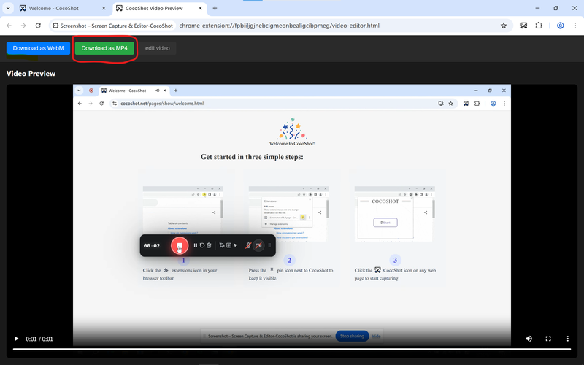Open the Chrome extensions puzzle icon

539,25
